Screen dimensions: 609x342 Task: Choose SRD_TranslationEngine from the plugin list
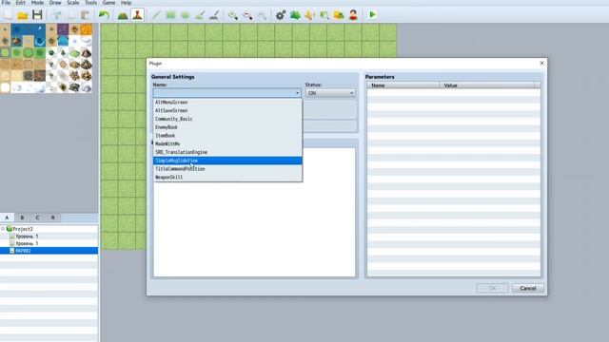point(227,152)
